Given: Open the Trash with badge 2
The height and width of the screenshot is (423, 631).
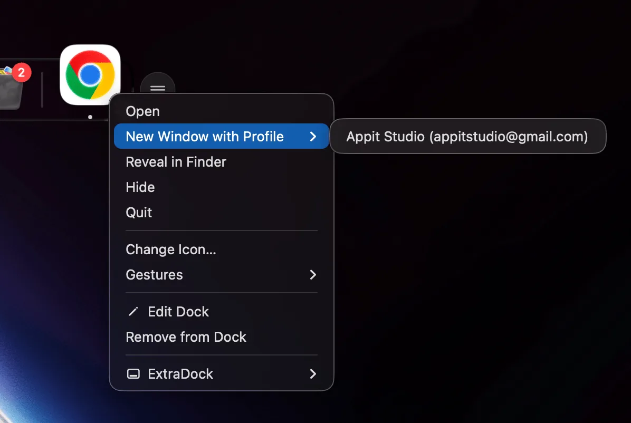Looking at the screenshot, I should (x=12, y=86).
